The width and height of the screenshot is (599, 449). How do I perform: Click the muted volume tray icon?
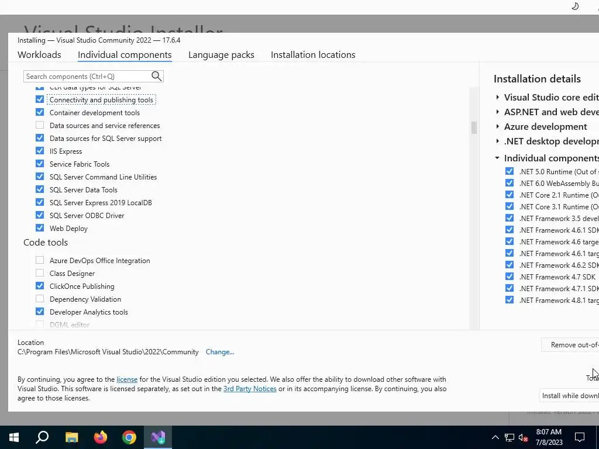tap(524, 437)
